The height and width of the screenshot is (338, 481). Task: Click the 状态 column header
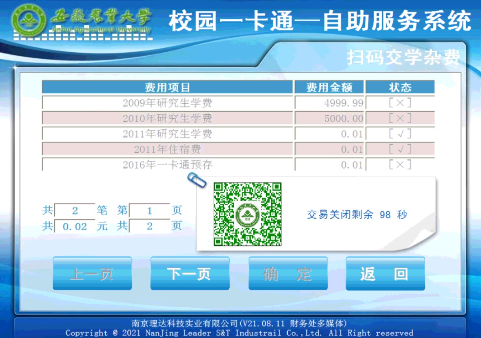399,87
